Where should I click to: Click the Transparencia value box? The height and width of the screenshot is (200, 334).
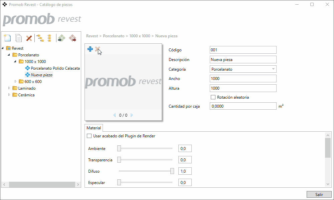pos(185,160)
